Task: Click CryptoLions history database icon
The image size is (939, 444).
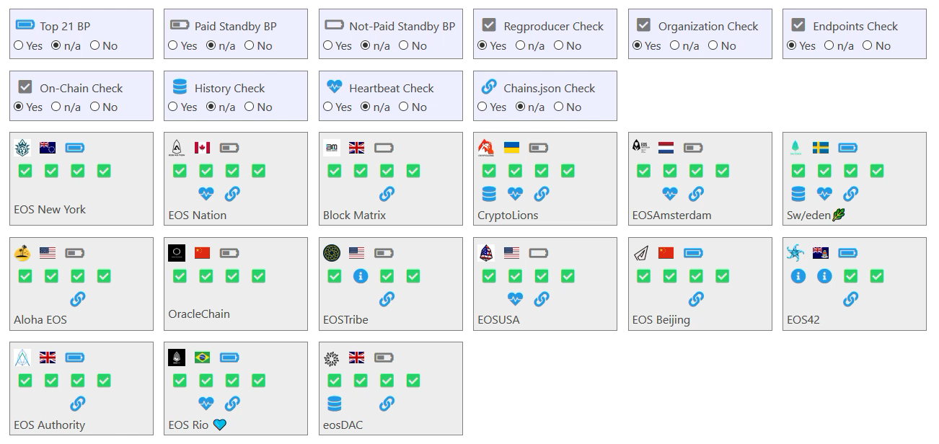Action: [x=489, y=194]
